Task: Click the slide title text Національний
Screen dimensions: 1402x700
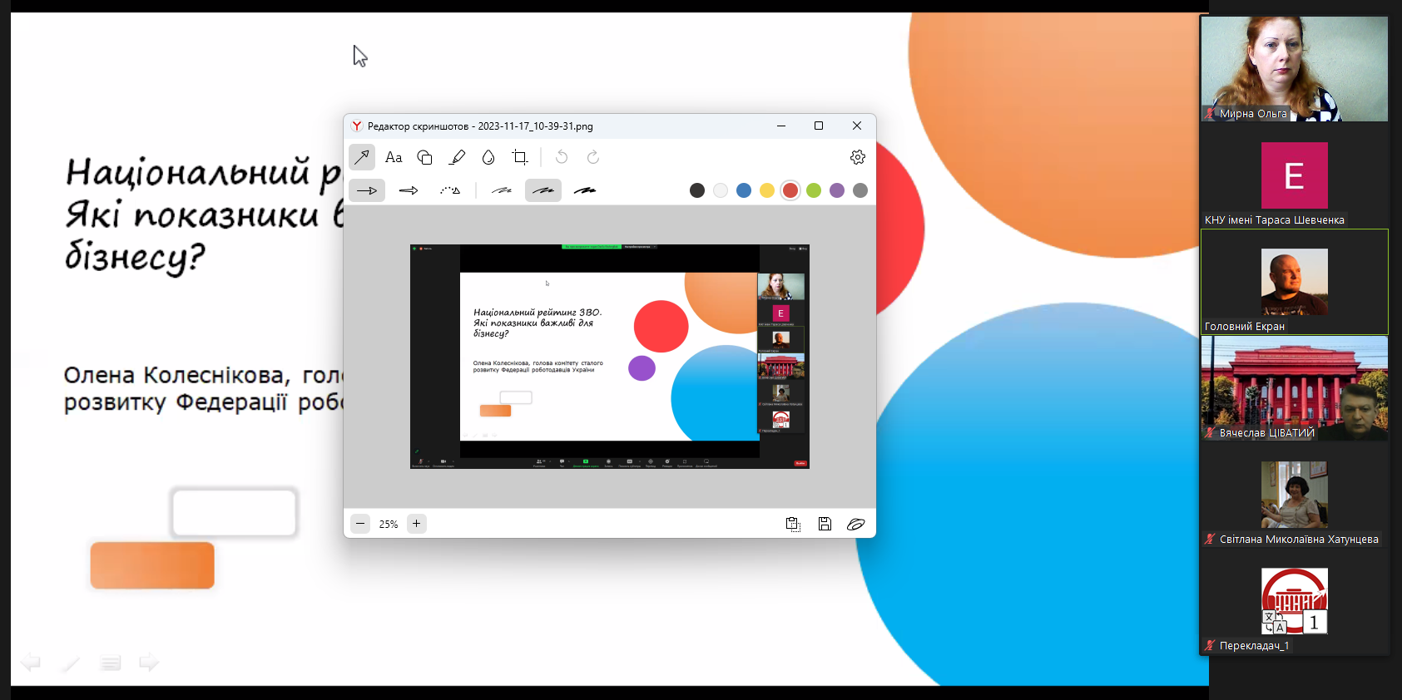Action: [188, 172]
